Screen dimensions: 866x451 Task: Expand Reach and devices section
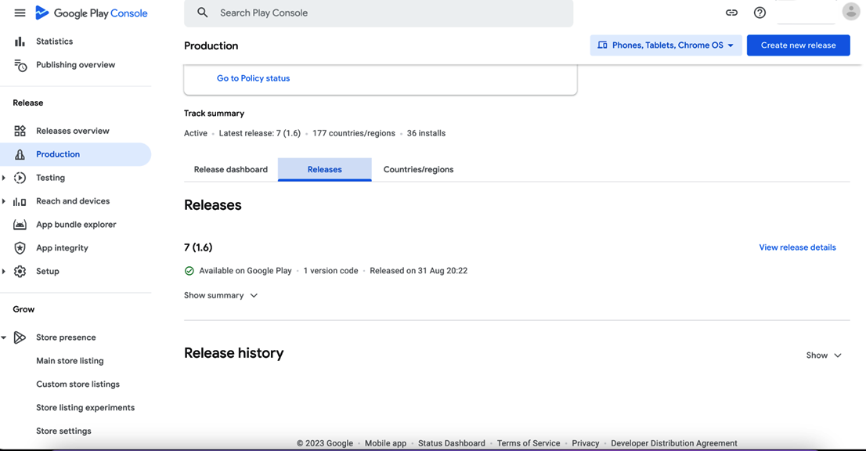point(4,201)
